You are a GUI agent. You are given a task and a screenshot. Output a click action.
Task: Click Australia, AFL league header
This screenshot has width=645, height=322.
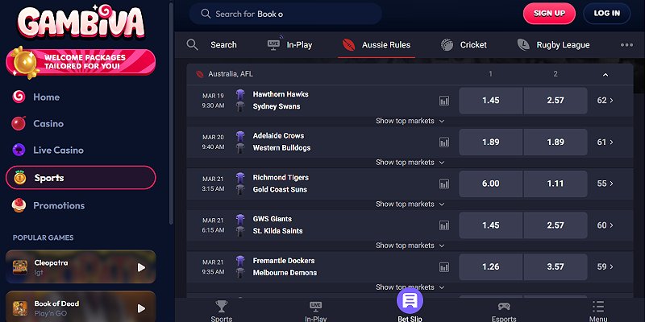(x=231, y=74)
